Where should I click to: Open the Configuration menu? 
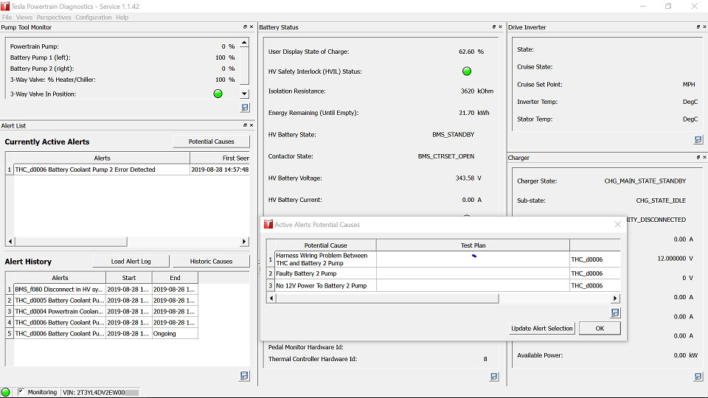94,17
